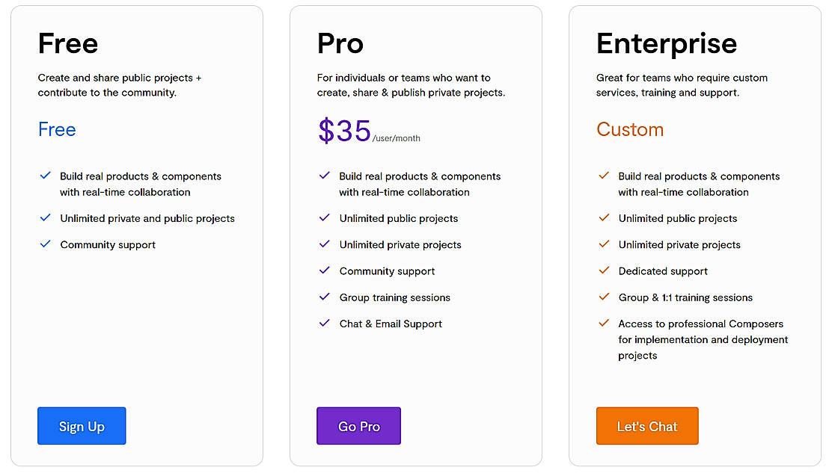
Task: Click the Pro Community support checkmark
Action: coord(324,271)
